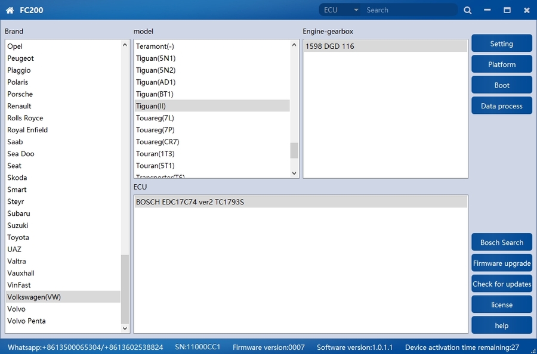Open the Setting panel

click(501, 44)
